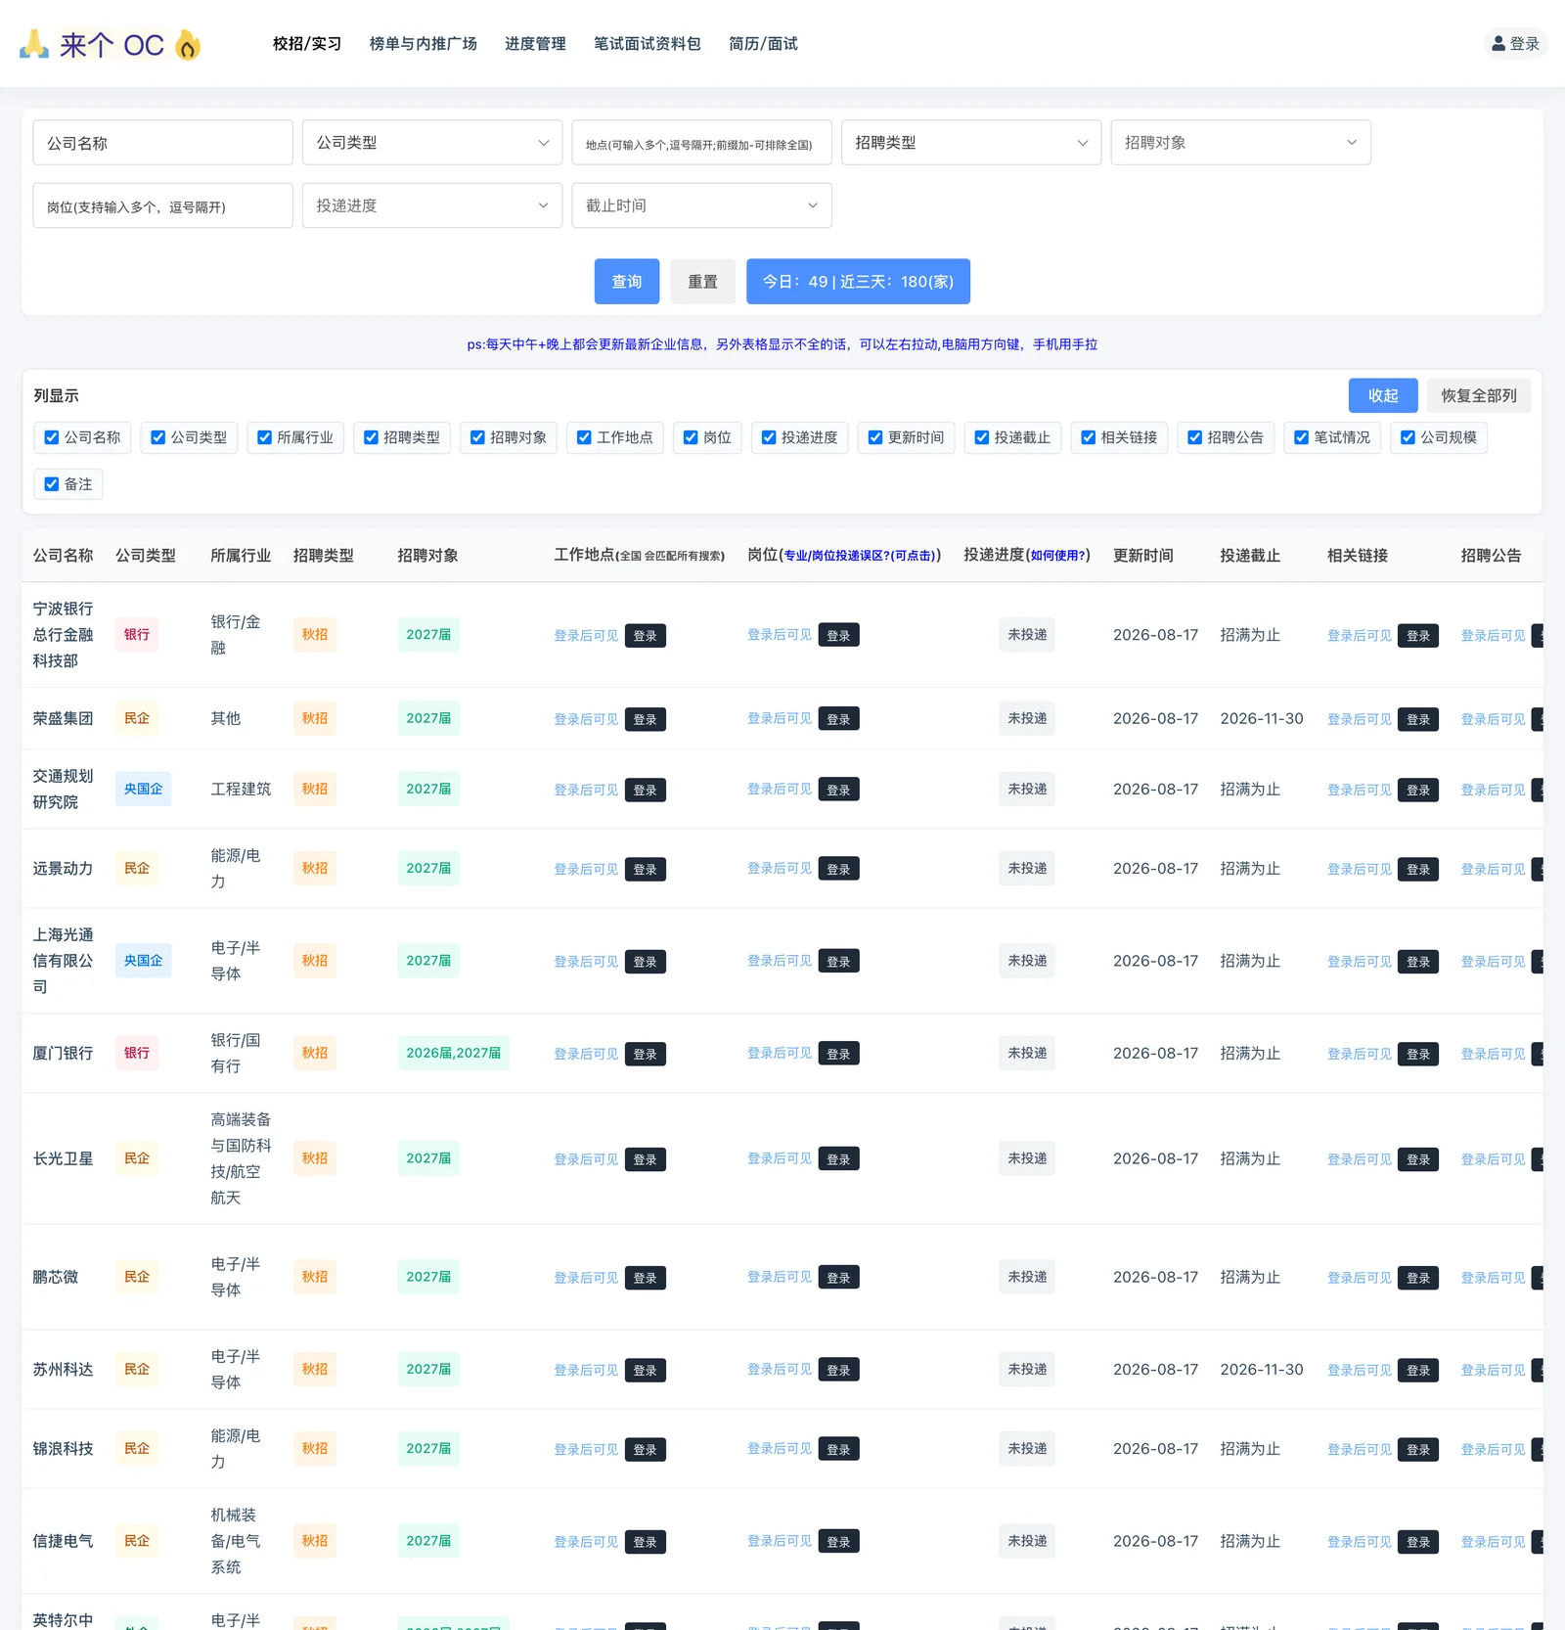This screenshot has width=1565, height=1630.
Task: Toggle the 公司规模 column checkbox
Action: coord(1408,437)
